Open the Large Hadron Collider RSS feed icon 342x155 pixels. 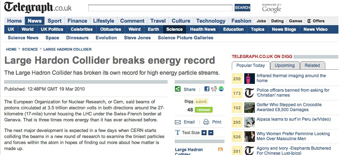(220, 149)
